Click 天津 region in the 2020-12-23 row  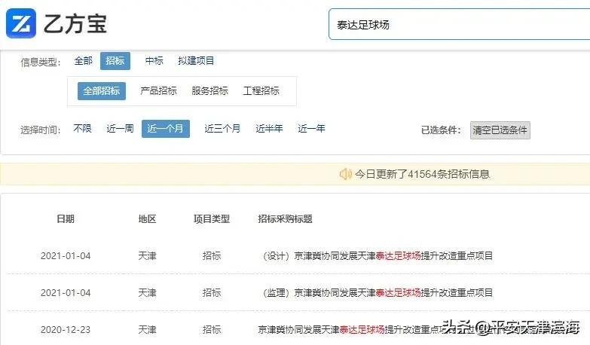[147, 330]
